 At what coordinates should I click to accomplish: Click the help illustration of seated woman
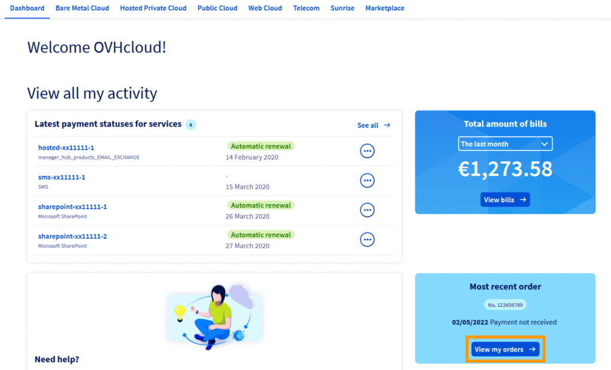(214, 315)
